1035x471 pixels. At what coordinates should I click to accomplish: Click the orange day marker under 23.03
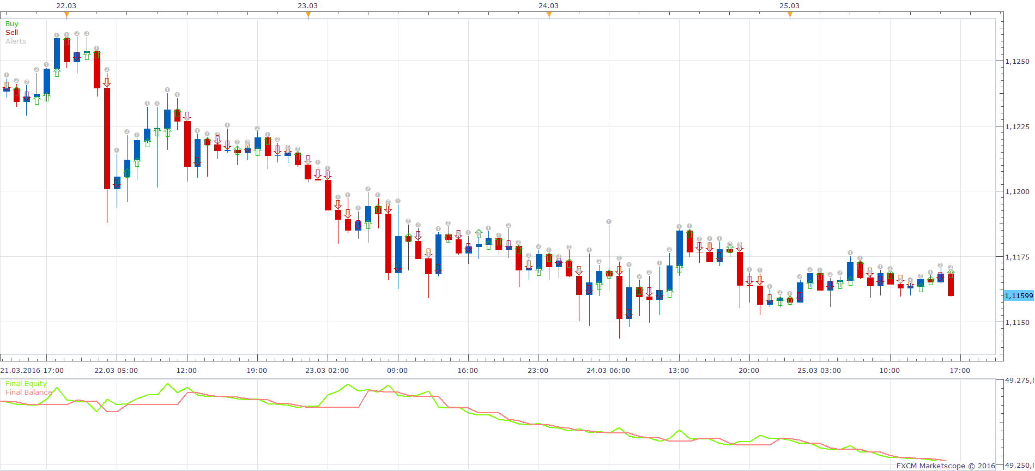(308, 15)
